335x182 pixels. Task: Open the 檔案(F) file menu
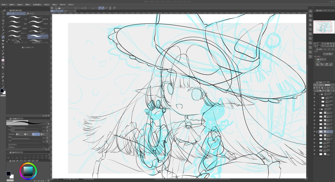tap(4, 4)
